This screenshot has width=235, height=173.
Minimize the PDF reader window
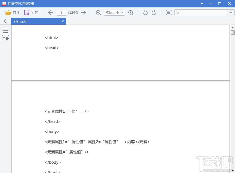coord(211,4)
